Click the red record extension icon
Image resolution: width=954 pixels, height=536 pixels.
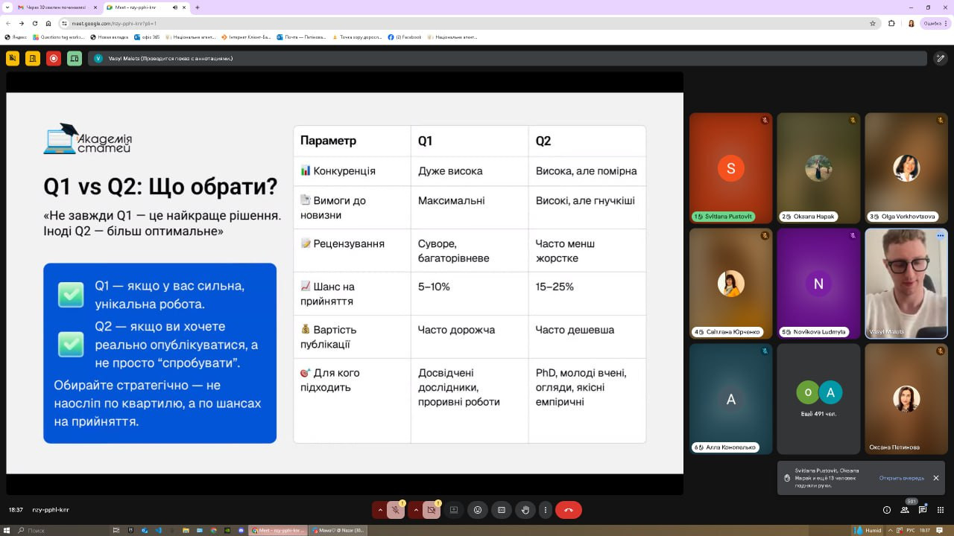(x=54, y=58)
